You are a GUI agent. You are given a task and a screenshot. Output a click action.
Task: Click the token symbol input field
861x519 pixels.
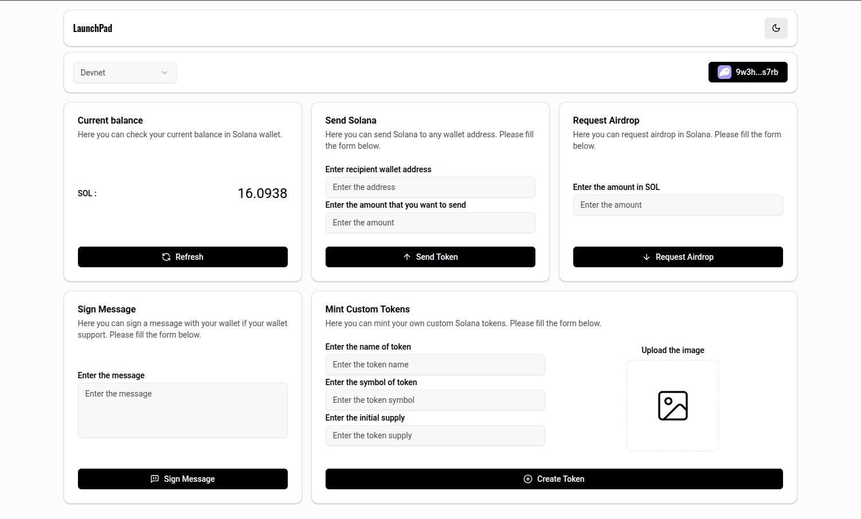(x=435, y=400)
